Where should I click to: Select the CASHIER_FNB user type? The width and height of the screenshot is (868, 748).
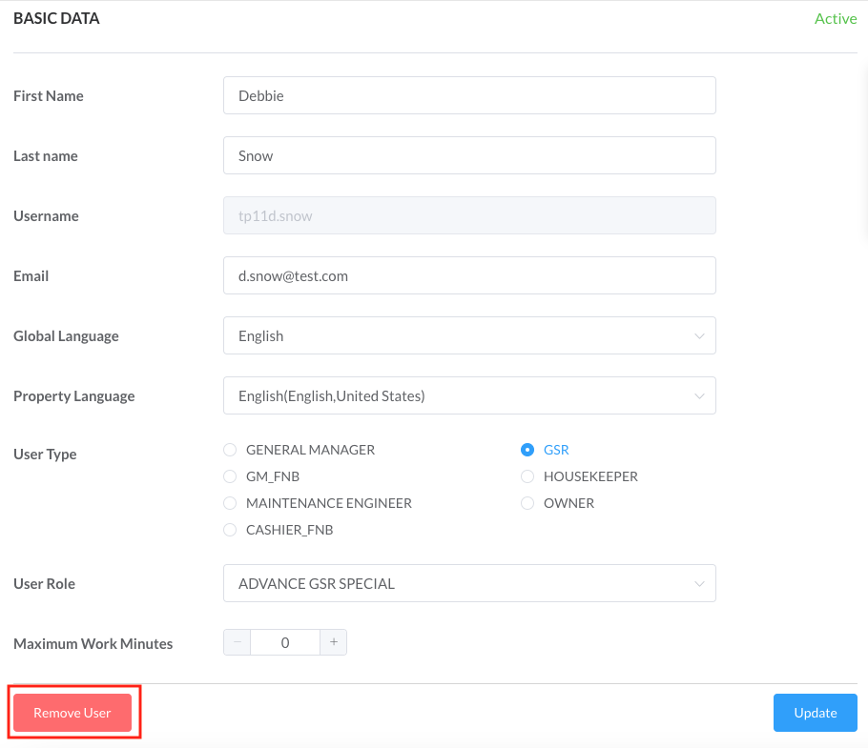click(x=230, y=530)
